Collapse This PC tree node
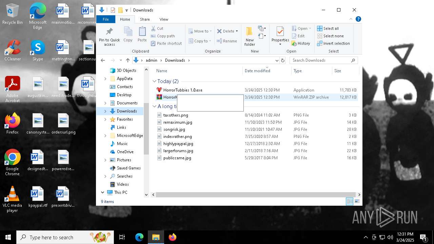434x244 pixels. (102, 192)
